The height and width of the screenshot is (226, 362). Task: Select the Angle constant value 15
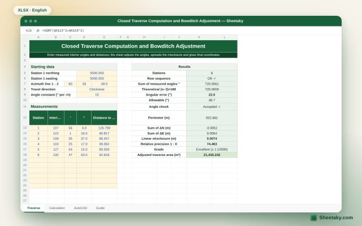97,95
